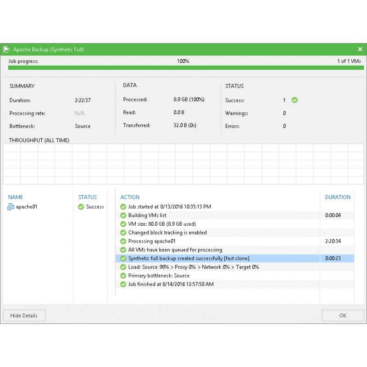
Task: Click the ACTION column header
Action: pos(130,197)
